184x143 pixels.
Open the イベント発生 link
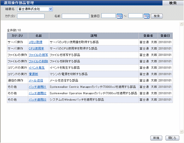point(37,68)
